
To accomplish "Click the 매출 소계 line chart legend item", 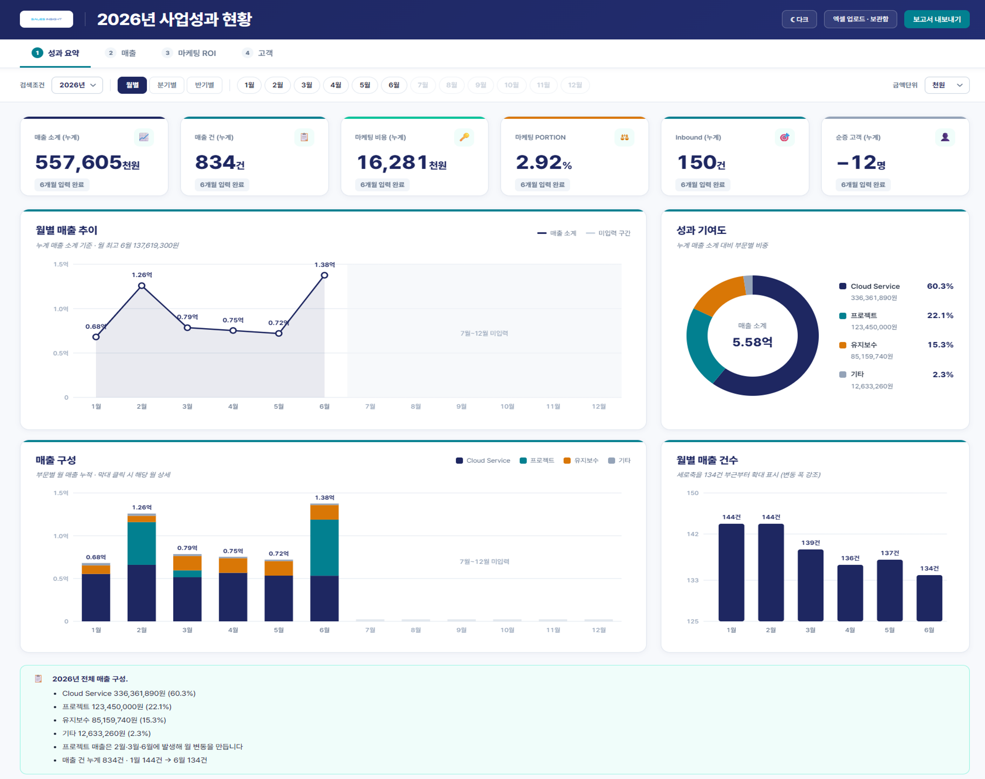I will 556,233.
